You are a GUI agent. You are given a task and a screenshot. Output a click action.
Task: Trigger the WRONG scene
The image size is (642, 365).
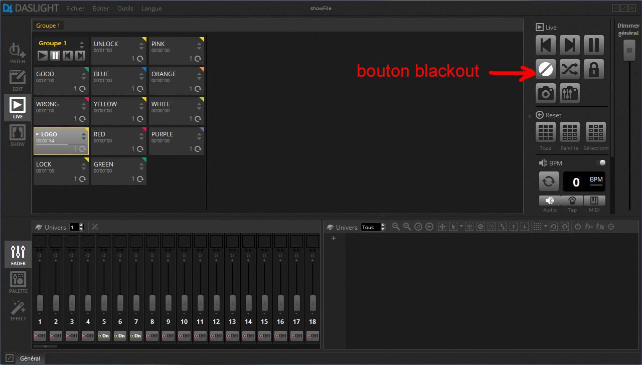coord(61,111)
